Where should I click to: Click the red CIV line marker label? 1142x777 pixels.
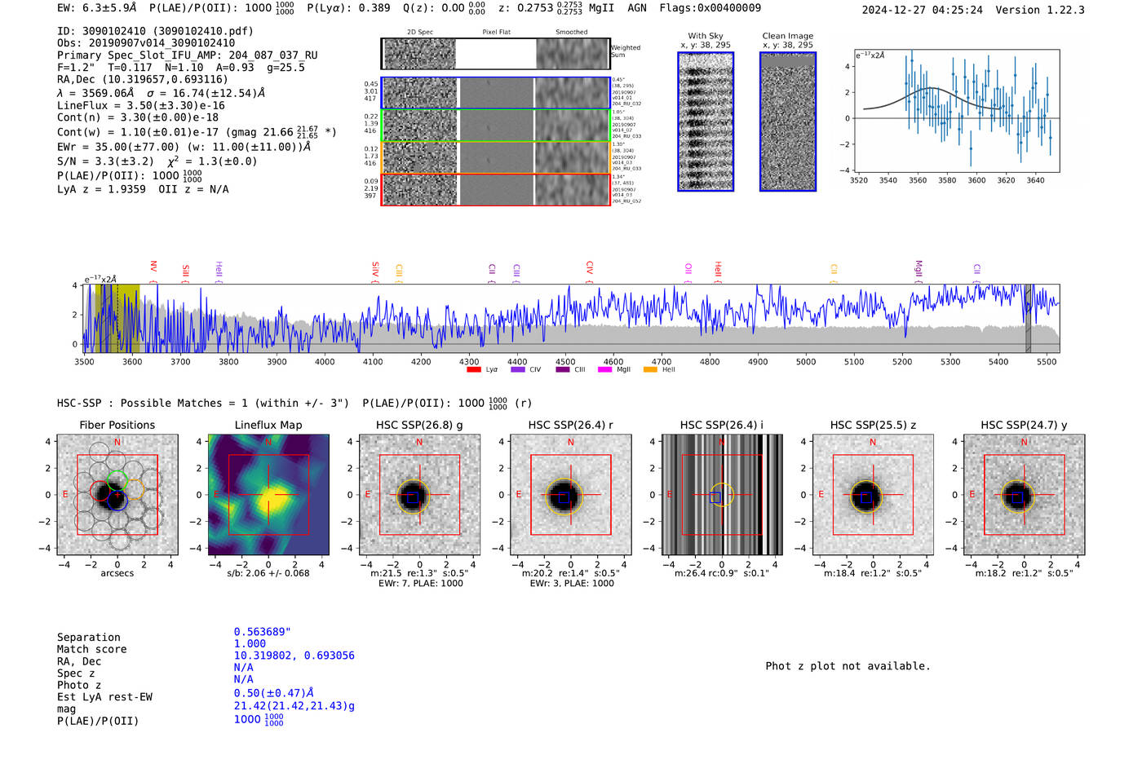[590, 268]
